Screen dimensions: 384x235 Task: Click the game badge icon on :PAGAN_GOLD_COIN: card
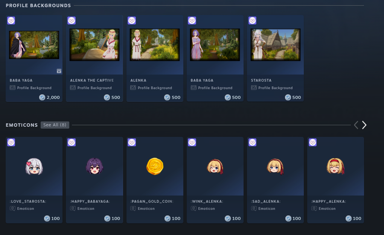pos(132,143)
